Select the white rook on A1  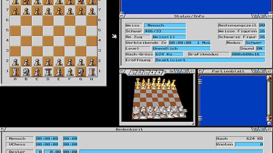tap(15, 72)
